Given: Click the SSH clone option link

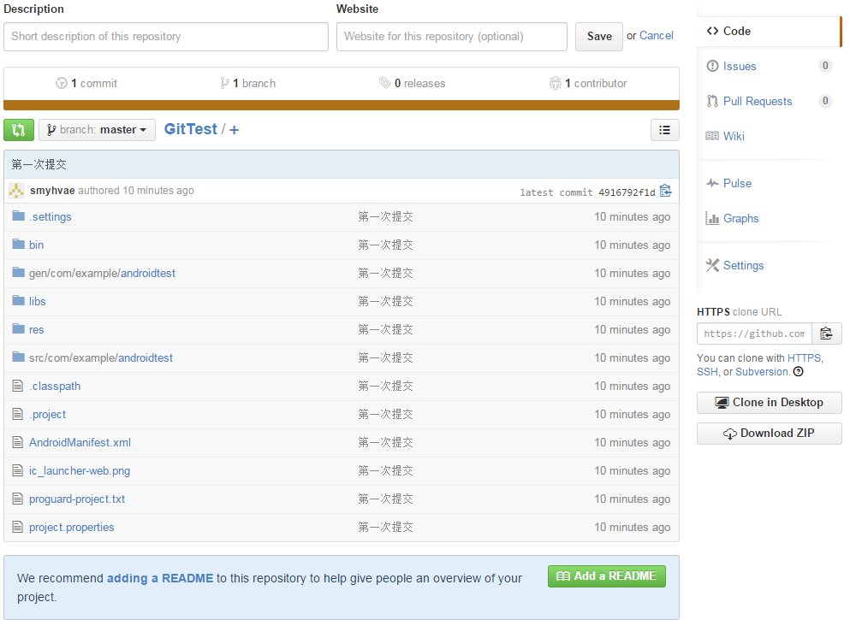Looking at the screenshot, I should point(707,372).
